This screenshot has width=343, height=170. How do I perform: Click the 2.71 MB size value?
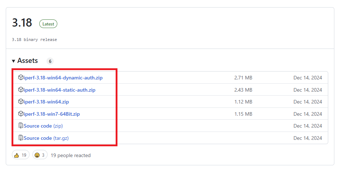243,78
